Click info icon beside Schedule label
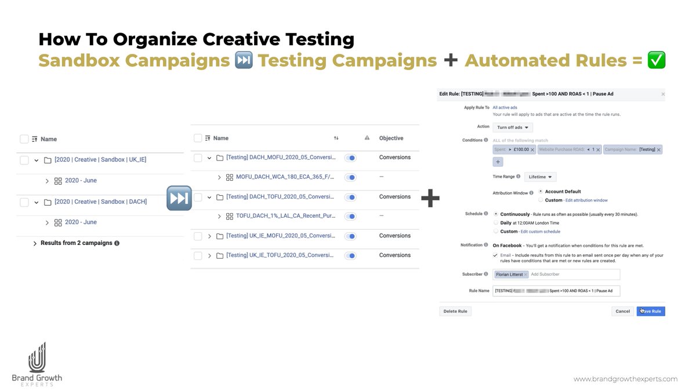The image size is (696, 392). tap(486, 214)
